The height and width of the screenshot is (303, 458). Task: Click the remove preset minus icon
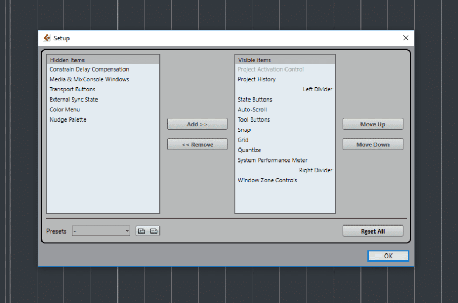point(154,231)
